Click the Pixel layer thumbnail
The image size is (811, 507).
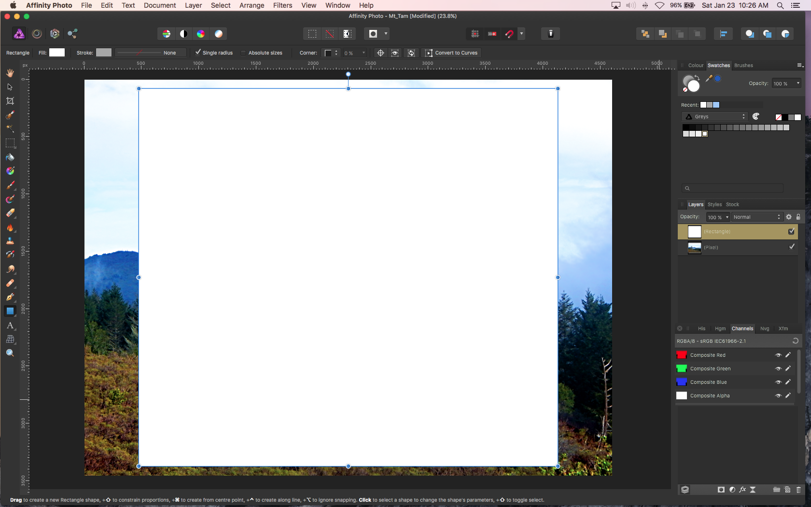[694, 247]
